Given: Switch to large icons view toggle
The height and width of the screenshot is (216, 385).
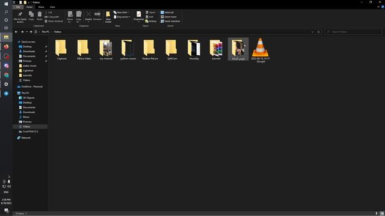Looking at the screenshot, I should click(382, 214).
